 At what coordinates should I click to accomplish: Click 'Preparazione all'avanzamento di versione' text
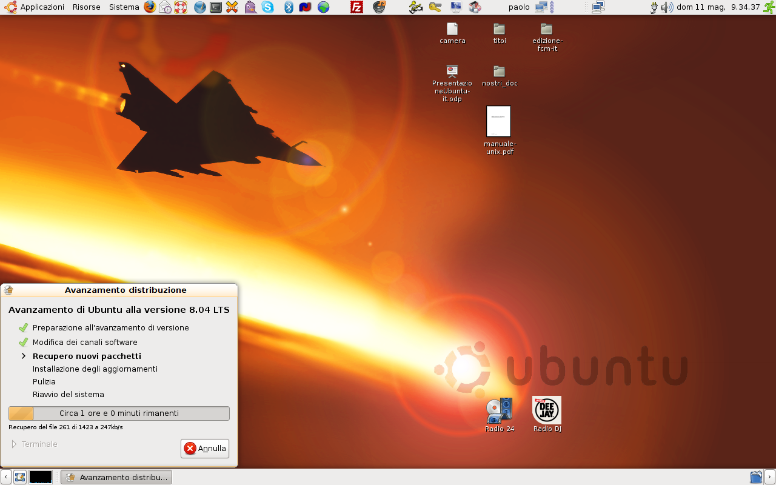(x=111, y=327)
